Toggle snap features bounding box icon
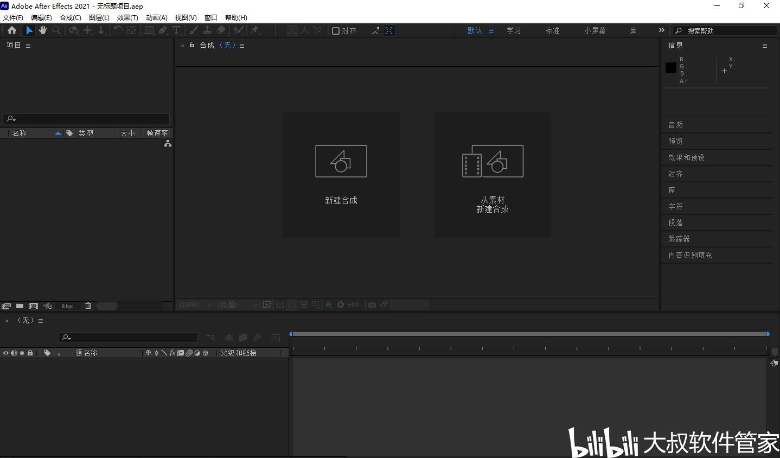This screenshot has width=780, height=458. click(389, 31)
